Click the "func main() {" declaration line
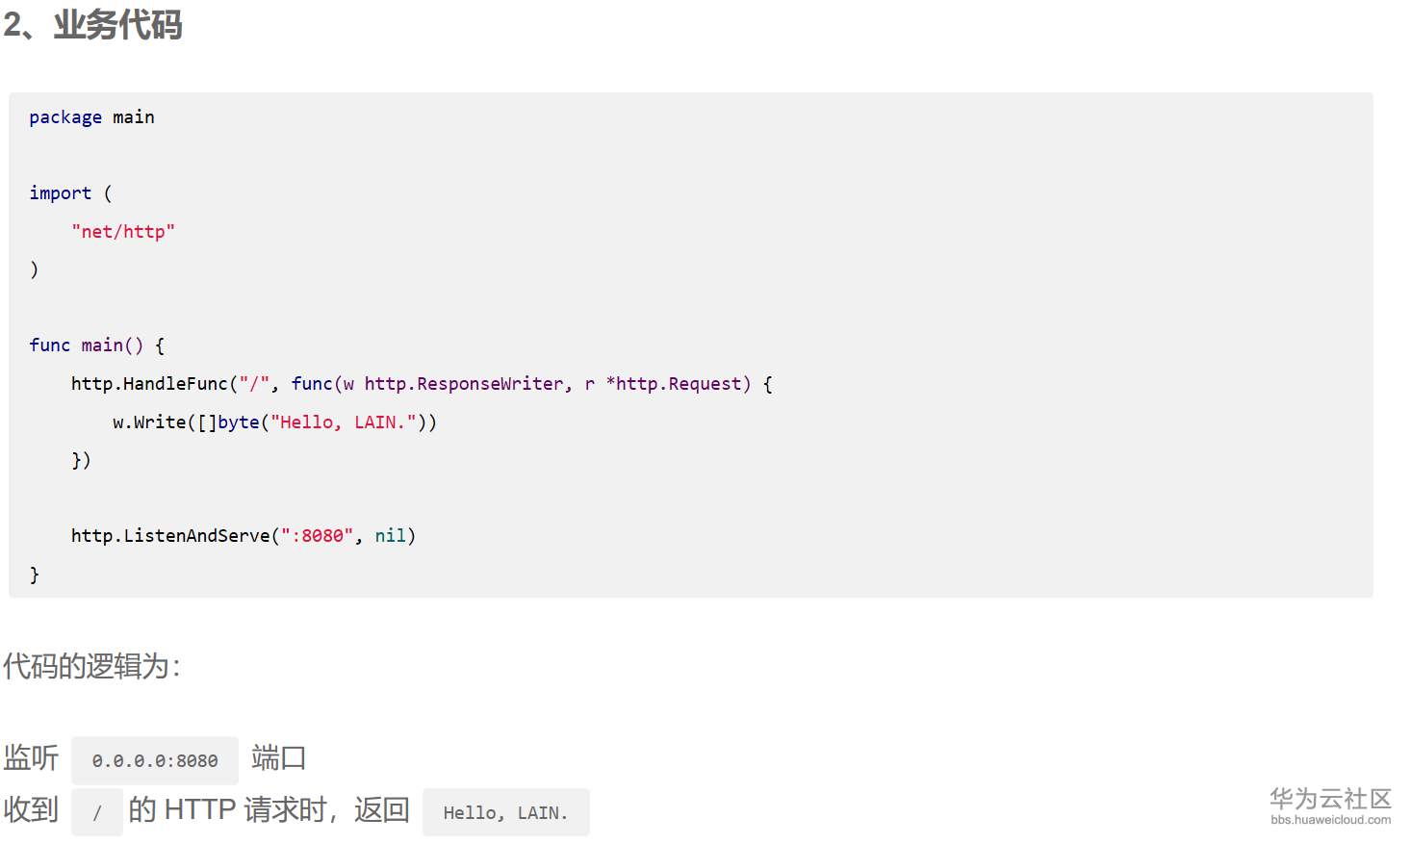Screen dimensions: 1411x844 tap(96, 345)
